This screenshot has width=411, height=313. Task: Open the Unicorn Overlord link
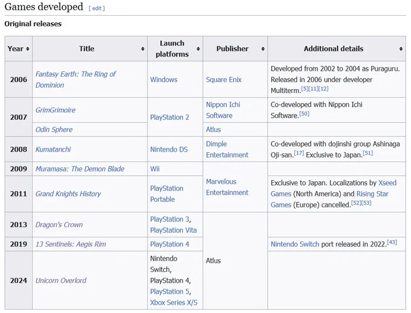pos(61,280)
